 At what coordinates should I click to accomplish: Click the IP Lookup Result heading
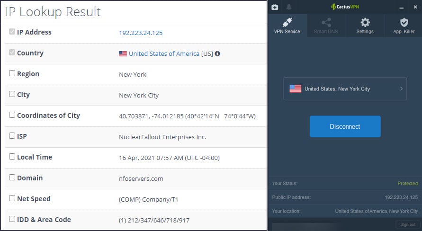pos(53,12)
